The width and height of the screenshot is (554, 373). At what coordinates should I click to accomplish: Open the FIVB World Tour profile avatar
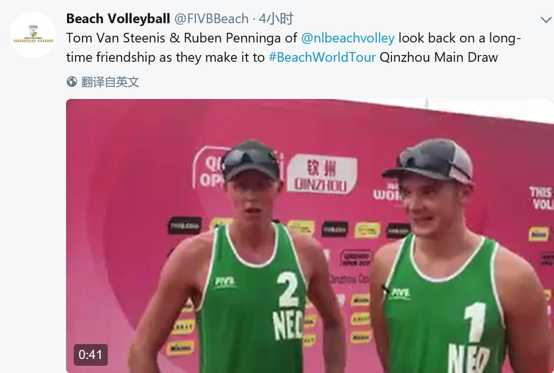[x=33, y=35]
